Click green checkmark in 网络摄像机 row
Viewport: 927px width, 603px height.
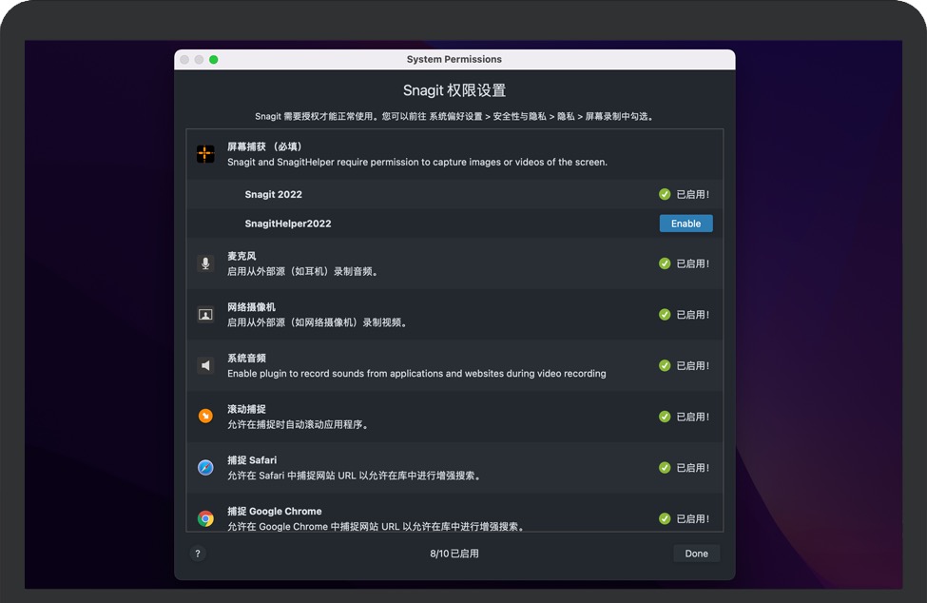[x=665, y=315]
